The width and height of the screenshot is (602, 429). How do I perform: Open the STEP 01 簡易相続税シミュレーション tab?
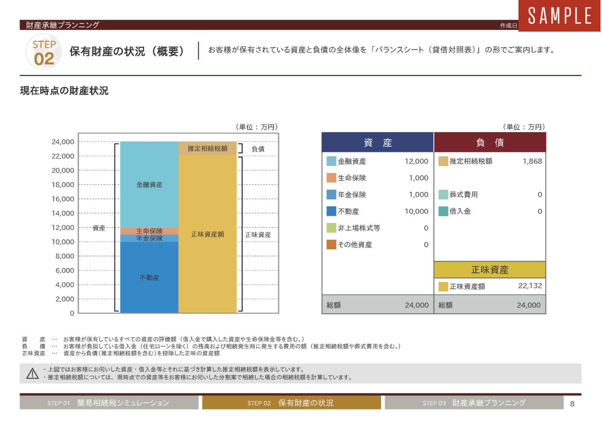(x=109, y=403)
